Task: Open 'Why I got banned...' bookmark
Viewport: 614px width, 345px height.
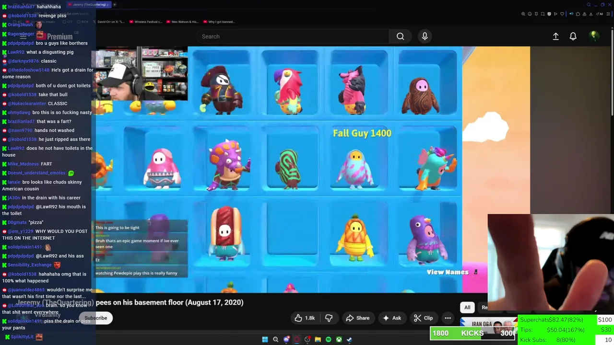Action: pyautogui.click(x=219, y=22)
